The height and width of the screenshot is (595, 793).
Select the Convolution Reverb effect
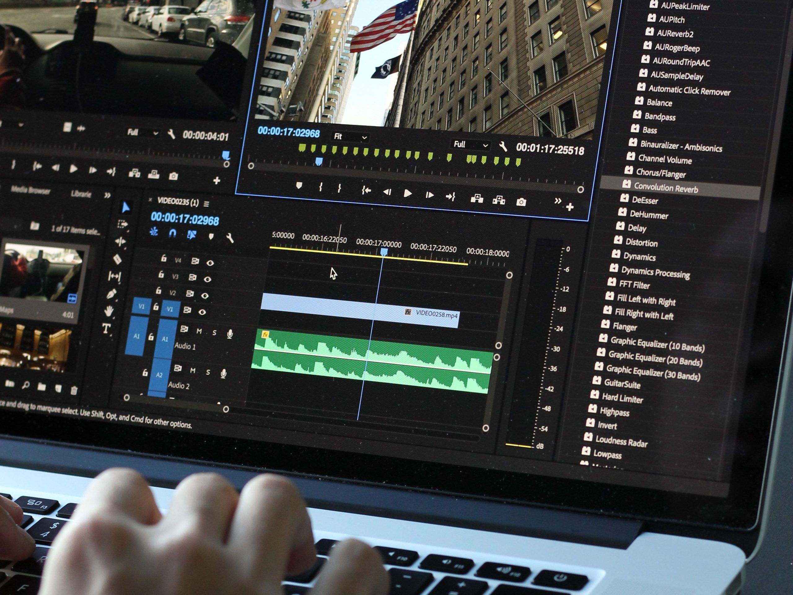[x=665, y=187]
